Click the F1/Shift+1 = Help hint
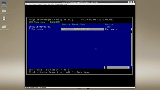 (57, 70)
